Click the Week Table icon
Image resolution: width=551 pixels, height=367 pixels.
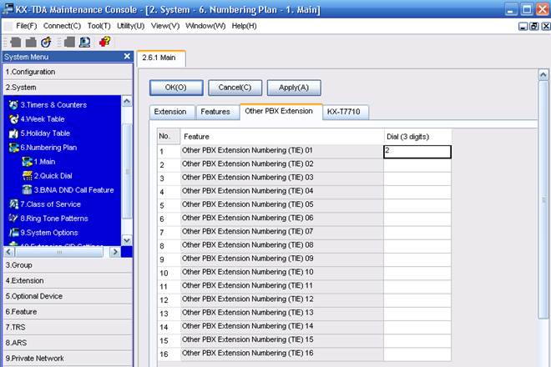coord(13,119)
